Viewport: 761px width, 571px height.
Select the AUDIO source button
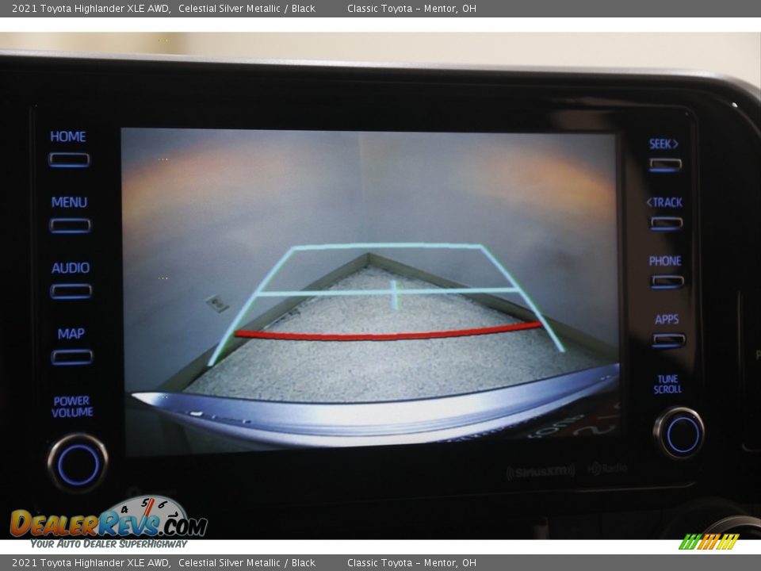tap(71, 291)
